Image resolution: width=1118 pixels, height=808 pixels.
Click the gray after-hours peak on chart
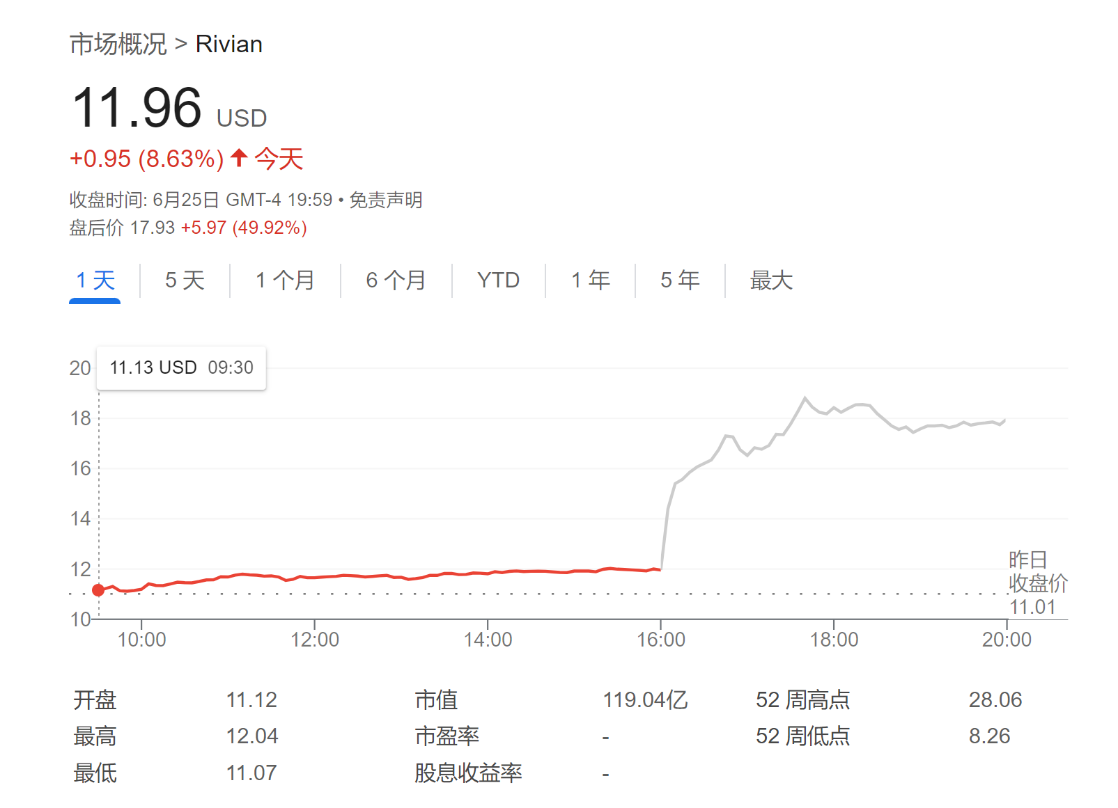click(805, 398)
